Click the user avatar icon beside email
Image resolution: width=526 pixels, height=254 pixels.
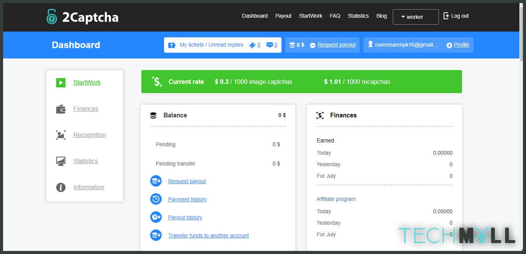pos(370,44)
